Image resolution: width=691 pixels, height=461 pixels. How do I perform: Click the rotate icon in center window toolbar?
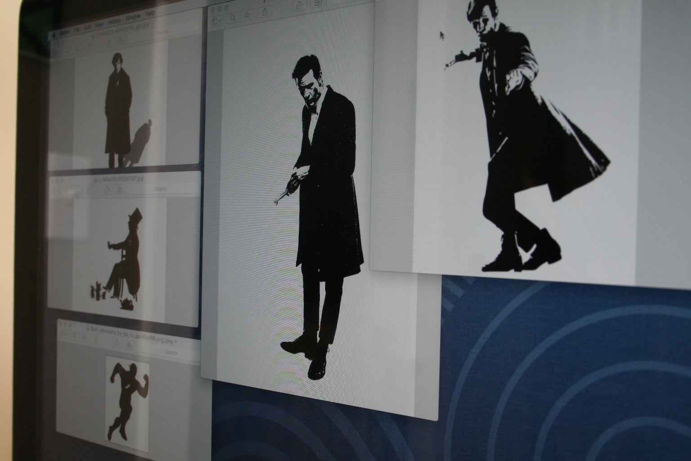click(299, 6)
